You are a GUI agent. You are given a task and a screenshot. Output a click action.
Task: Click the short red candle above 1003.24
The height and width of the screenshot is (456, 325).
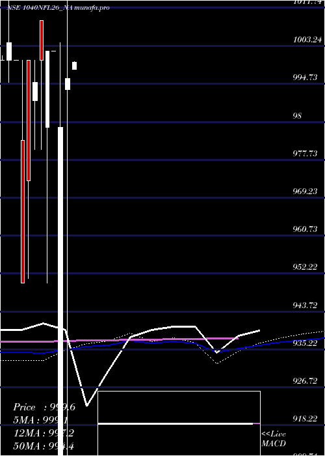tap(42, 40)
